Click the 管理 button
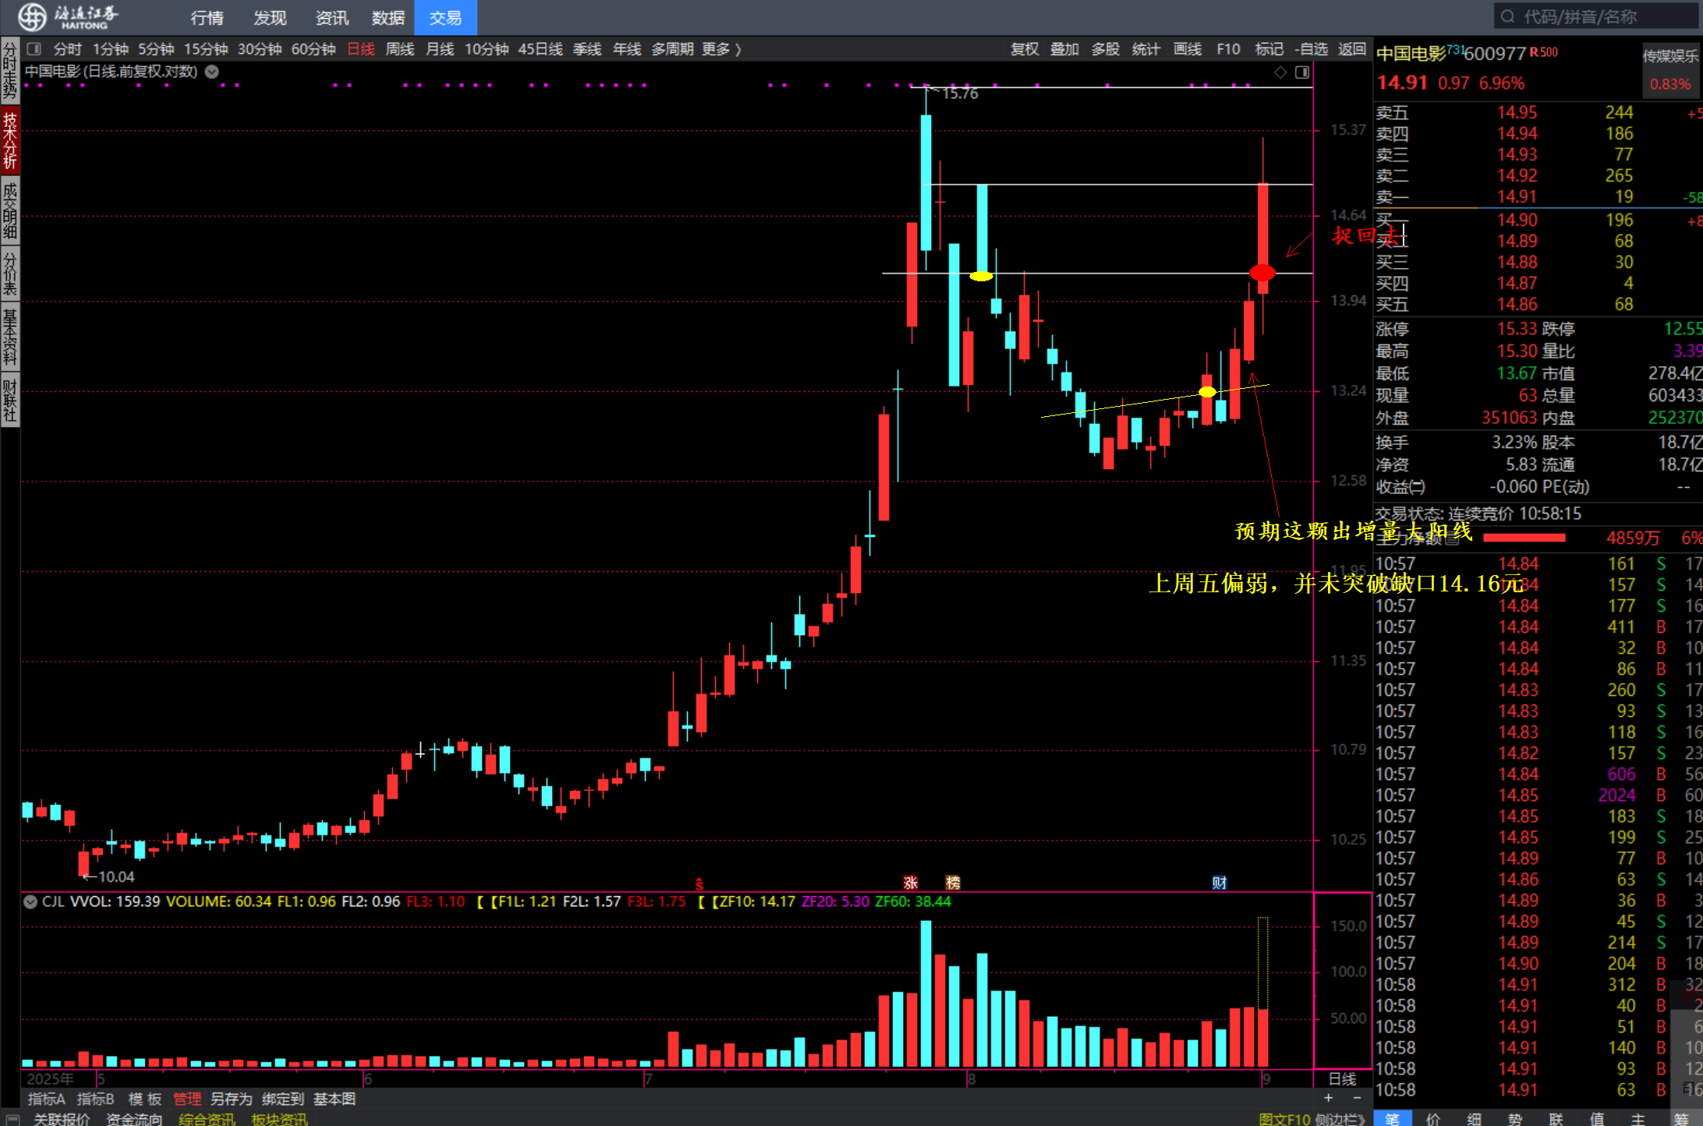This screenshot has height=1126, width=1703. [x=187, y=1099]
